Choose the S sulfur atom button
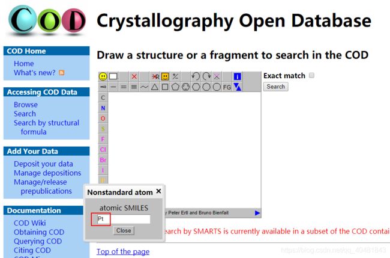Screen dimensions: 390x258 click(x=103, y=129)
